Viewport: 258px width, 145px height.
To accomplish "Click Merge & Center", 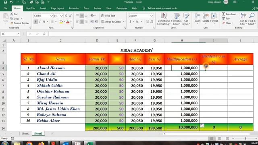I will (111, 22).
